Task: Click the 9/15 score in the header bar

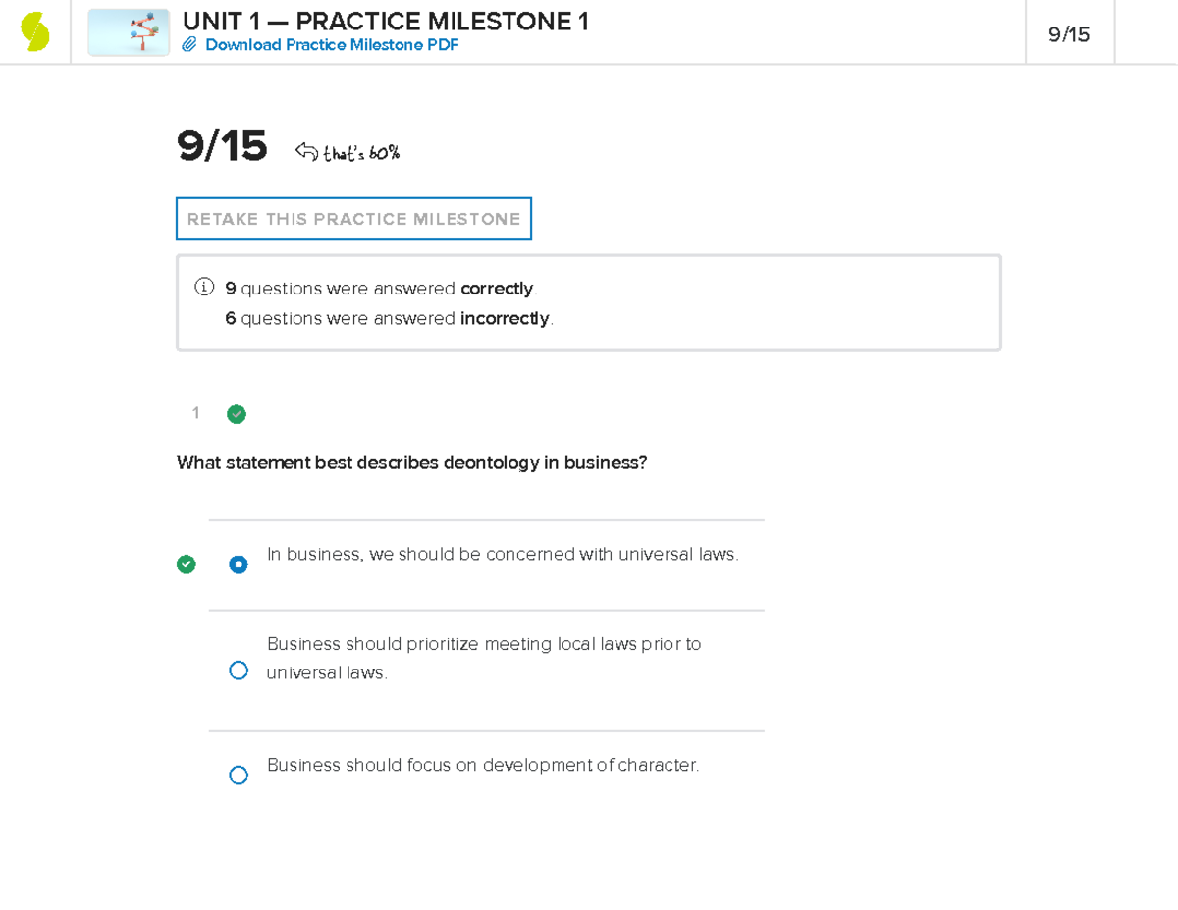Action: pyautogui.click(x=1069, y=31)
